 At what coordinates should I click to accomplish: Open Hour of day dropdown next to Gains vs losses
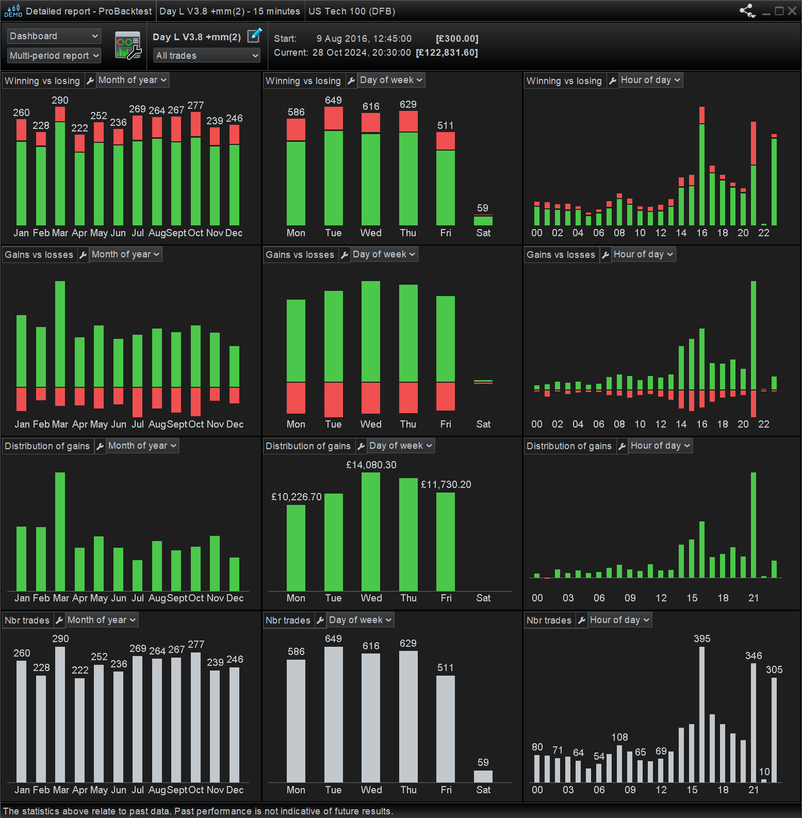coord(644,254)
